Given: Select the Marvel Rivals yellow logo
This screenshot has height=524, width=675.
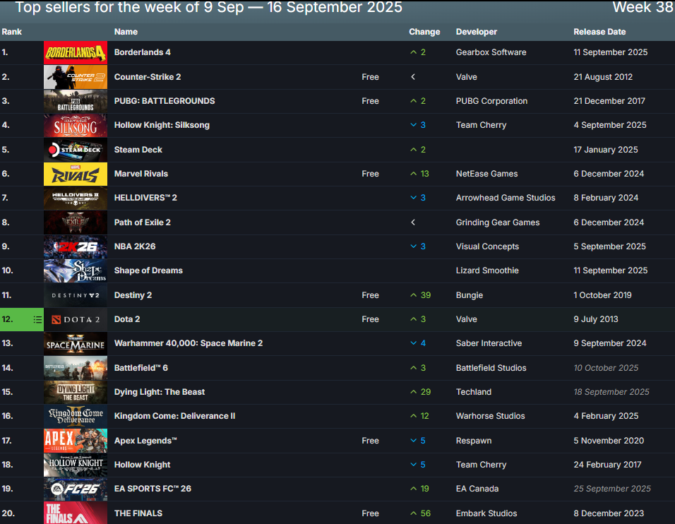Looking at the screenshot, I should tap(76, 174).
